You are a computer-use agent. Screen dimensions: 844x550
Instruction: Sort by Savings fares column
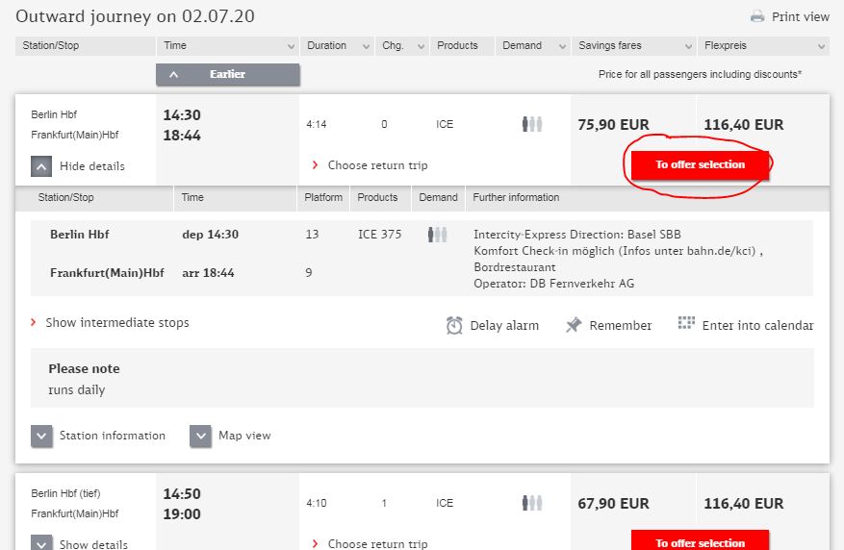pyautogui.click(x=633, y=45)
